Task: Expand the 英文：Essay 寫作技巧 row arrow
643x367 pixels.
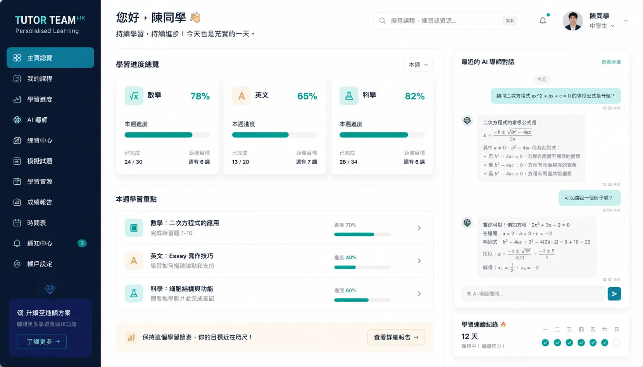Action: tap(419, 261)
